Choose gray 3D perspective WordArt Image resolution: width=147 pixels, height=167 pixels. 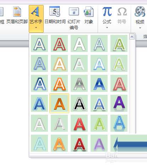pyautogui.click(x=59, y=123)
